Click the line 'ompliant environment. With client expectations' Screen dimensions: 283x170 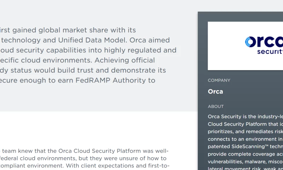pos(85,166)
